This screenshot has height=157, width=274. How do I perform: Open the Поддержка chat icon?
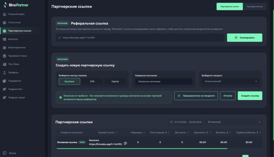tap(5, 81)
